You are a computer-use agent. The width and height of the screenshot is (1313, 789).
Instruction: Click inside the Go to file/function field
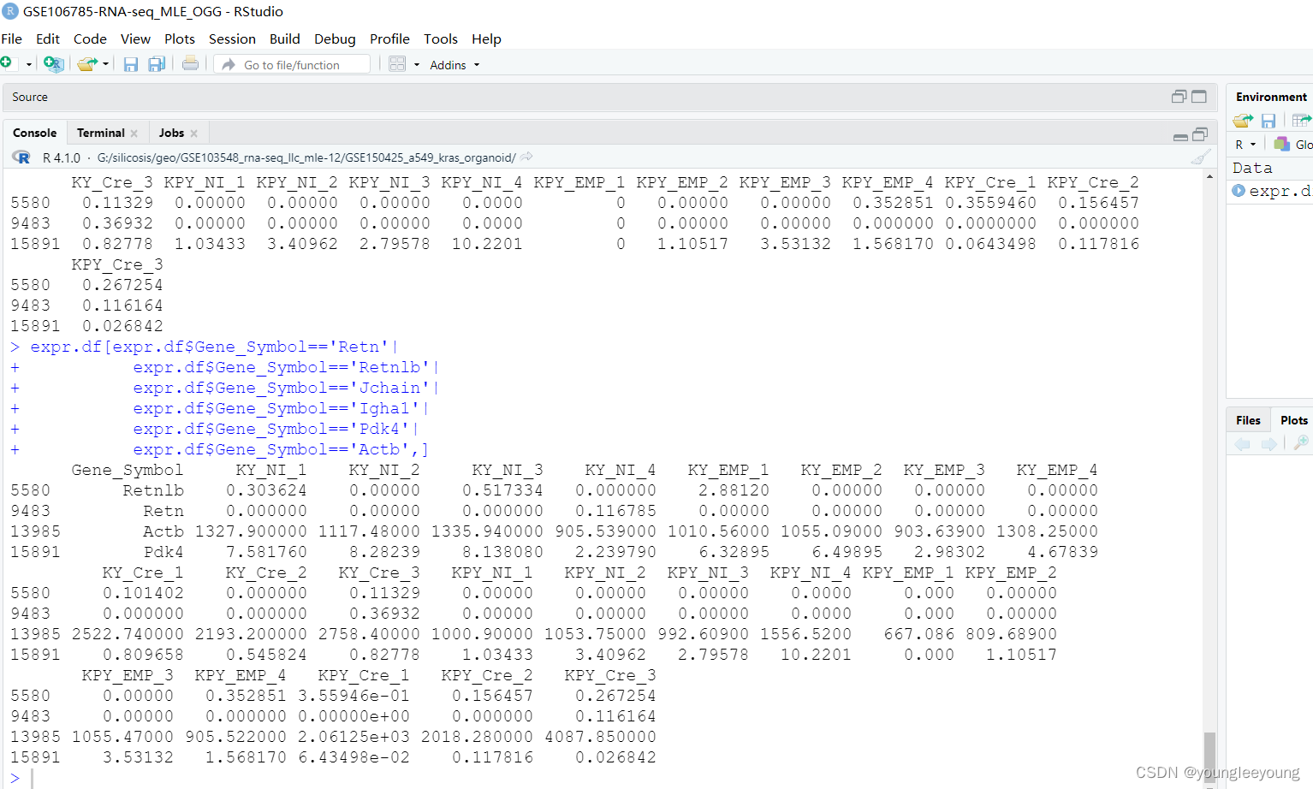291,63
